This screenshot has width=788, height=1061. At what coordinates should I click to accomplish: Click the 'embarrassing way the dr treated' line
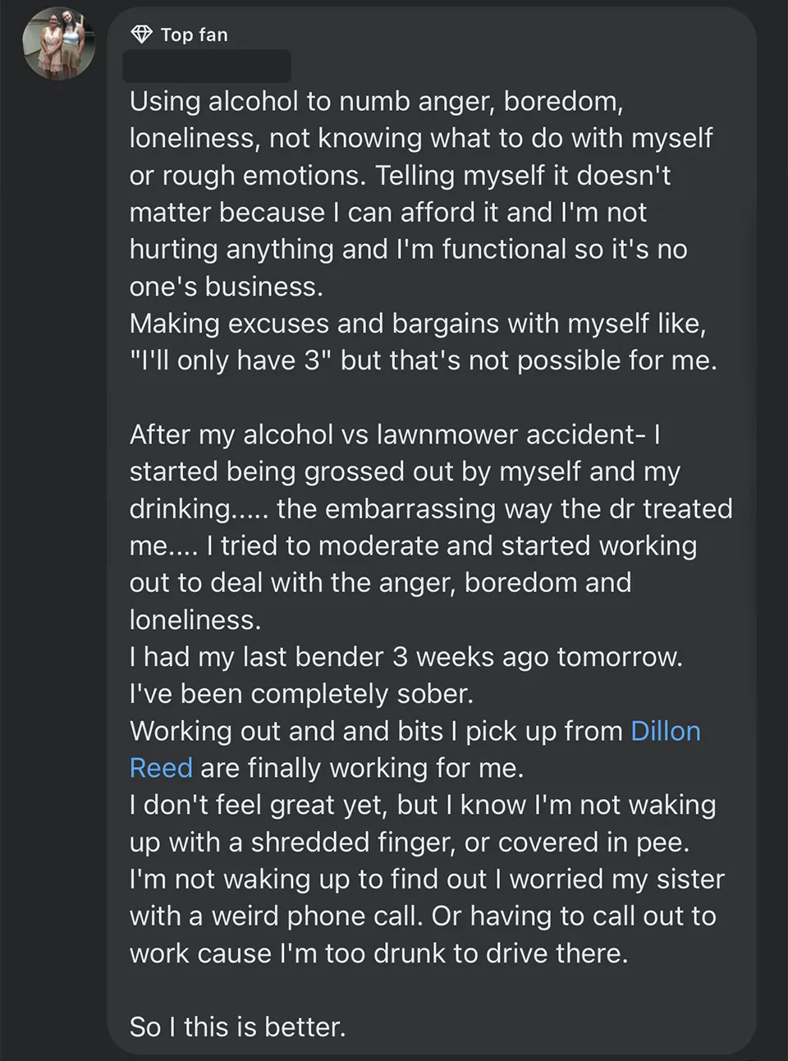point(430,508)
